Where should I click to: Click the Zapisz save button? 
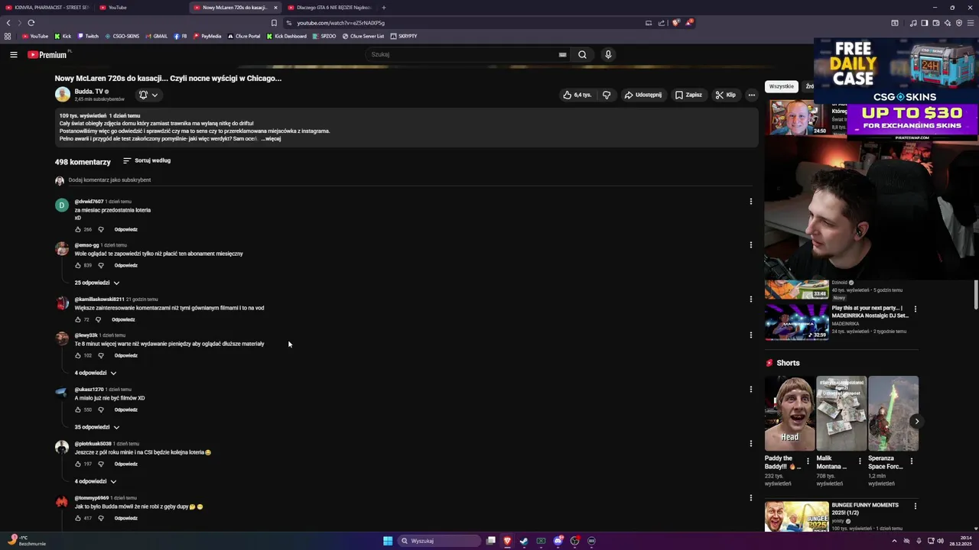(x=688, y=95)
